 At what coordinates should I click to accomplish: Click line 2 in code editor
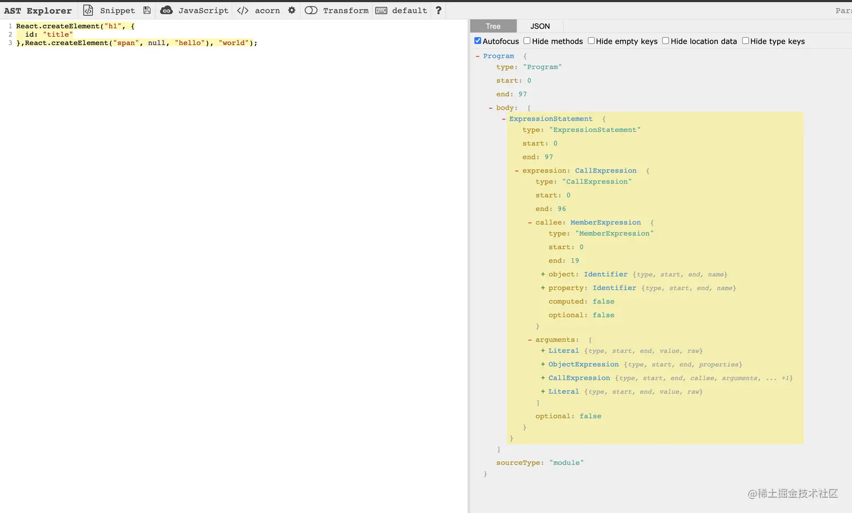(x=49, y=34)
